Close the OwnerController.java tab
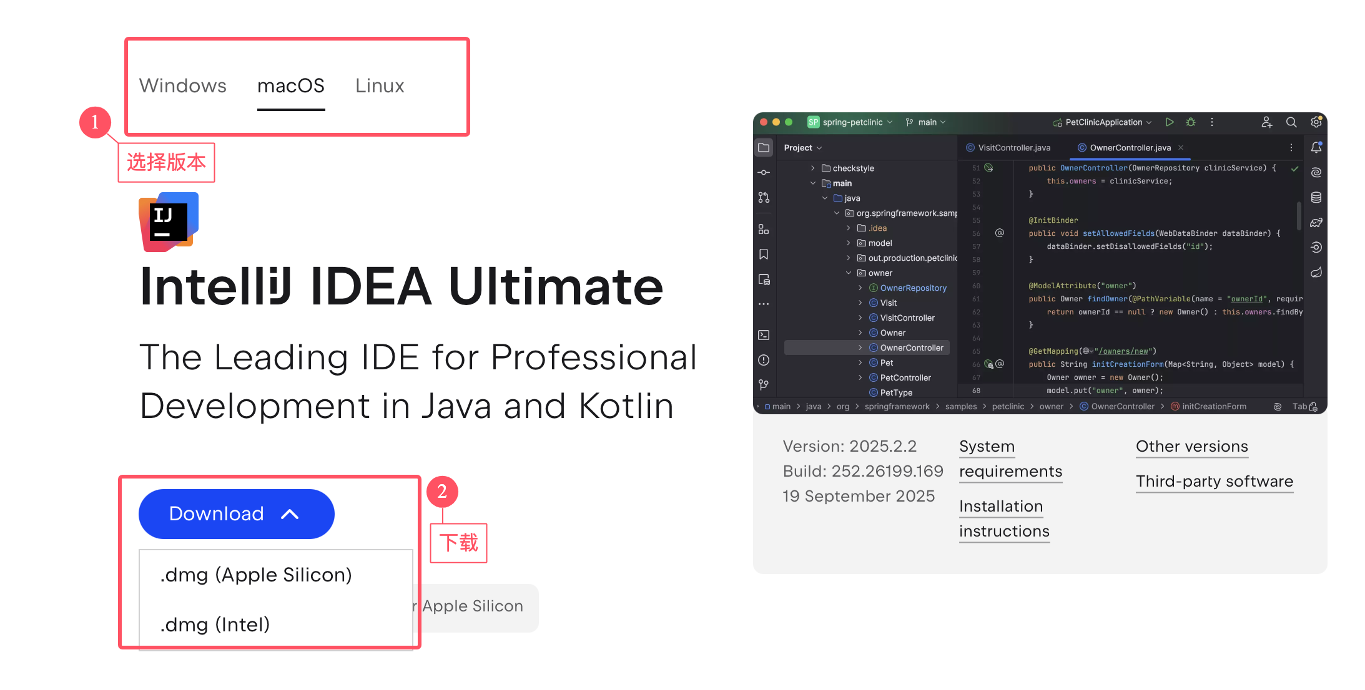 pyautogui.click(x=1181, y=148)
